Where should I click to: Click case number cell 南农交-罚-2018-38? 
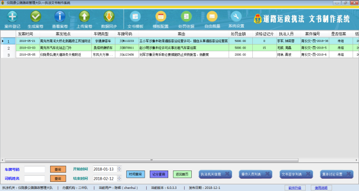tap(315, 41)
